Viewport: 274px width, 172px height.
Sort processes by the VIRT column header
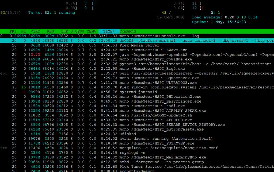pyautogui.click(x=35, y=31)
